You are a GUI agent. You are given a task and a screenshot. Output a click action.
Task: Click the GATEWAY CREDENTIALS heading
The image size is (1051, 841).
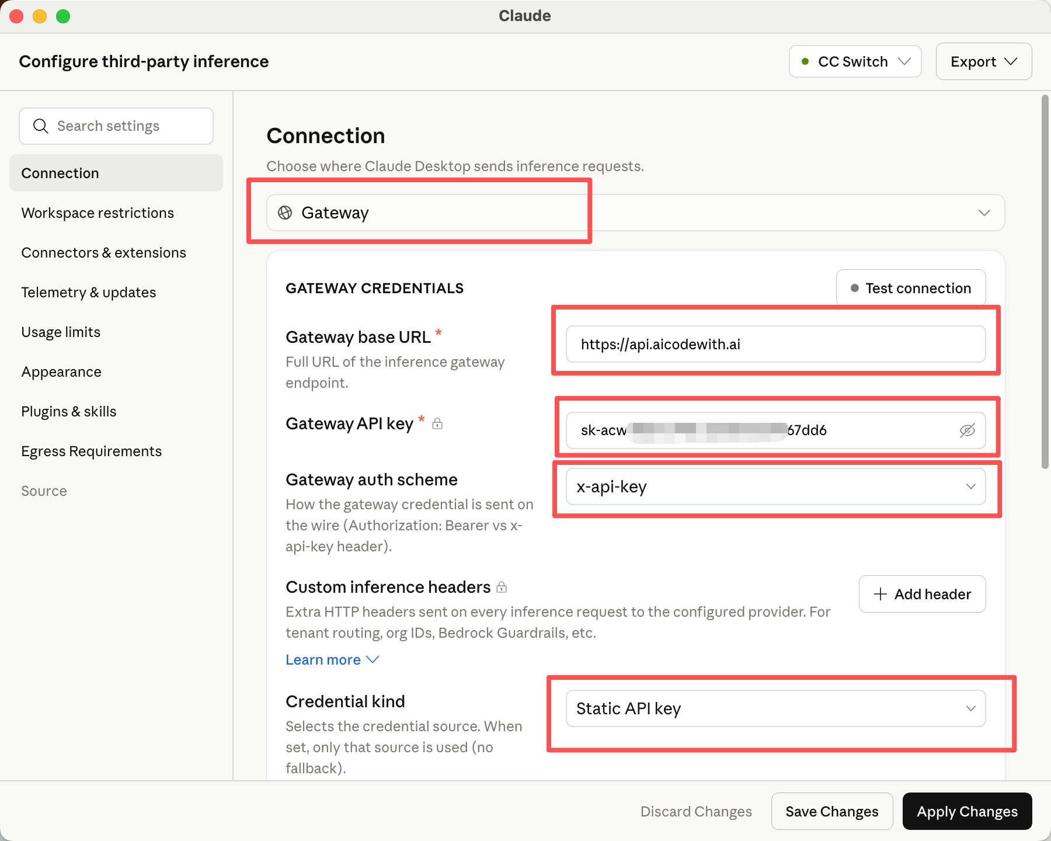pyautogui.click(x=374, y=288)
